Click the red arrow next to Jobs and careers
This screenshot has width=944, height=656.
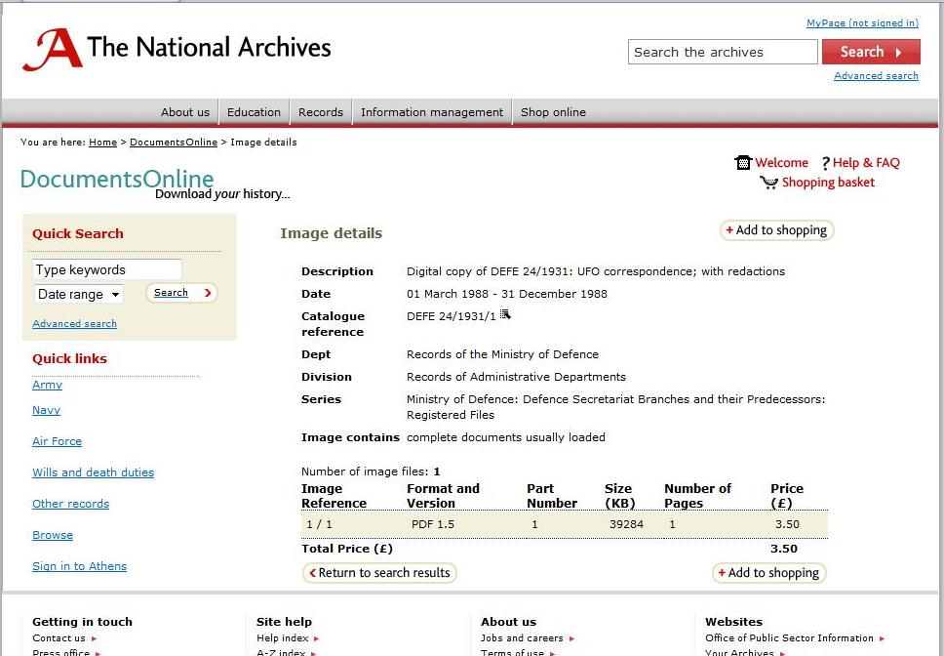(571, 638)
